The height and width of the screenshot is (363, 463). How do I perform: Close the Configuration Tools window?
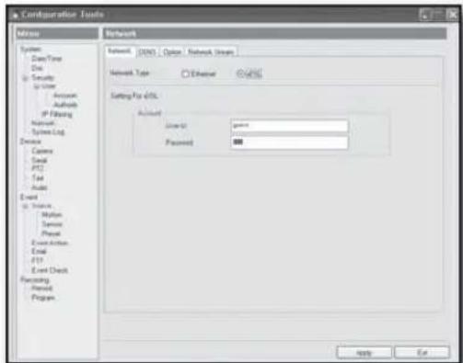pyautogui.click(x=452, y=14)
